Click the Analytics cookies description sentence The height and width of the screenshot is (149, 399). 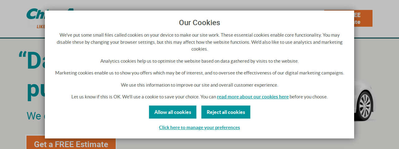point(199,61)
